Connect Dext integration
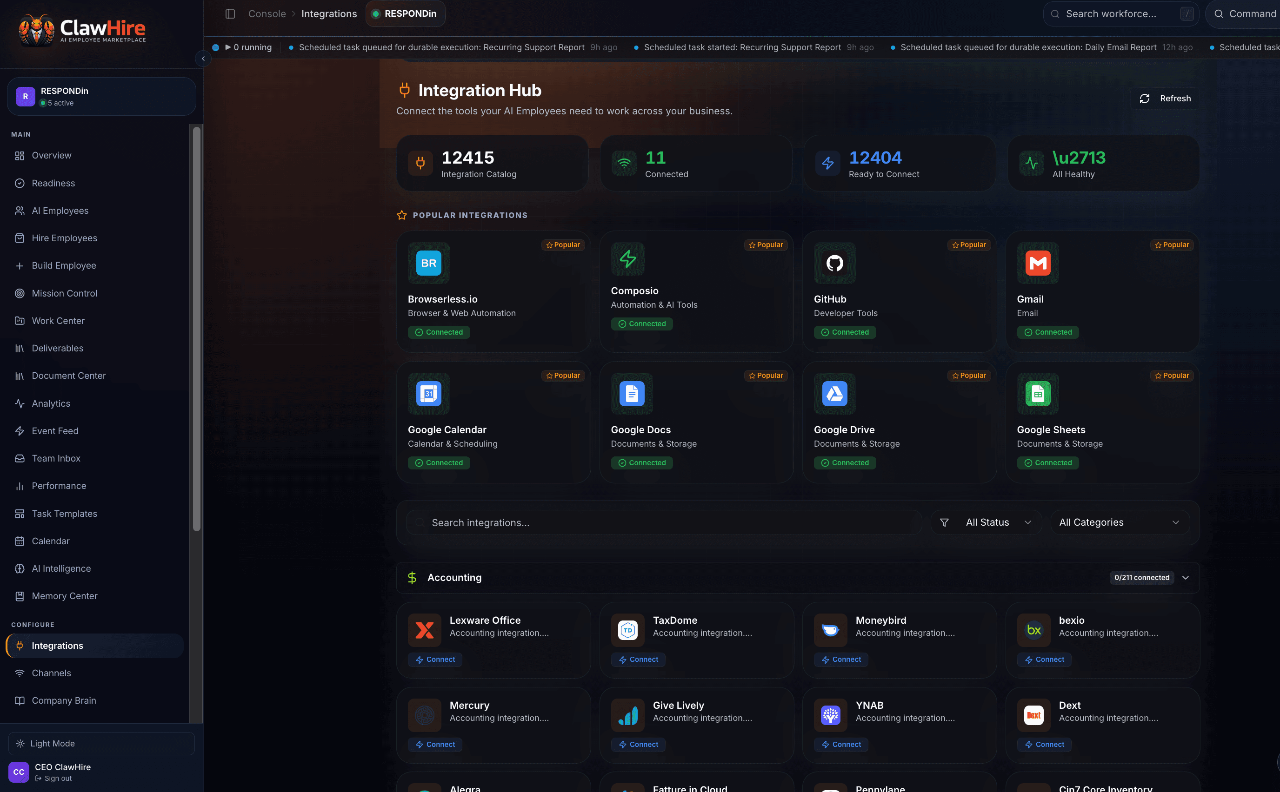This screenshot has width=1280, height=792. point(1044,744)
